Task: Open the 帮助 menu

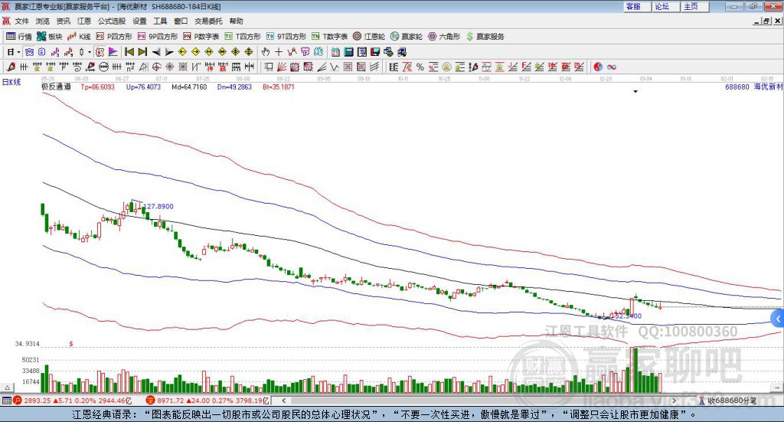Action: pyautogui.click(x=236, y=21)
